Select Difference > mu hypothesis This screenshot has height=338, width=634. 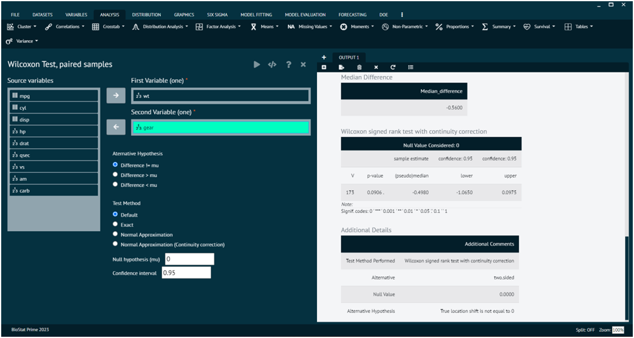(x=115, y=175)
